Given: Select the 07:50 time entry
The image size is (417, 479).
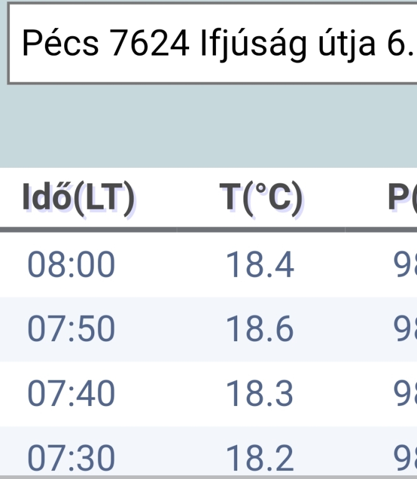Looking at the screenshot, I should [x=71, y=329].
